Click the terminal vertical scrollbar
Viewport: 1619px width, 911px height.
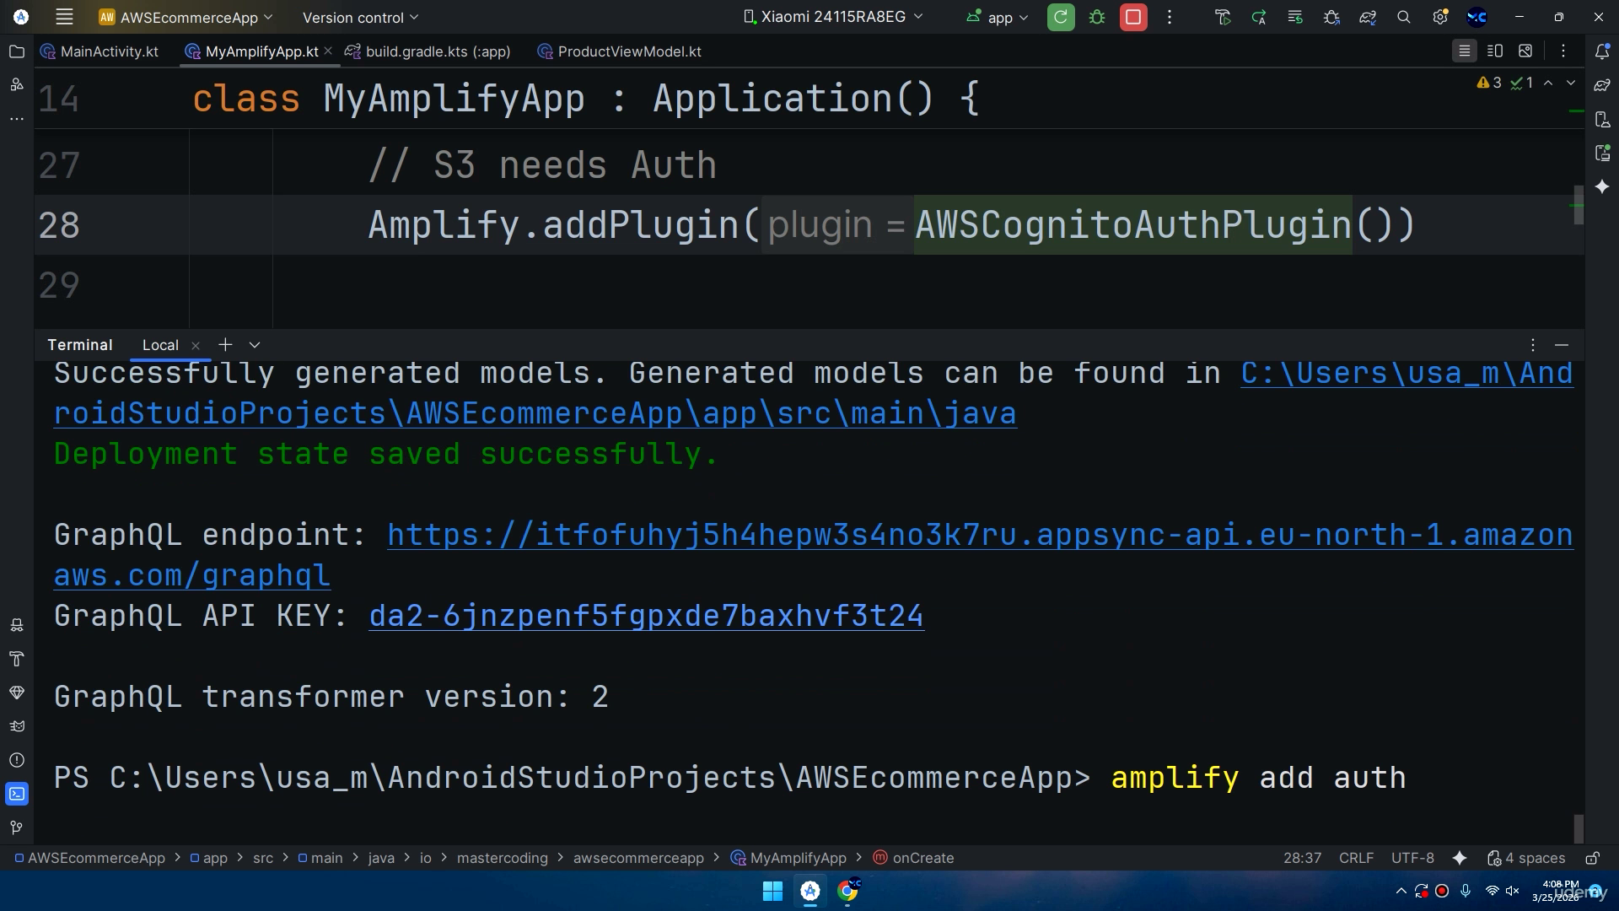(1579, 828)
